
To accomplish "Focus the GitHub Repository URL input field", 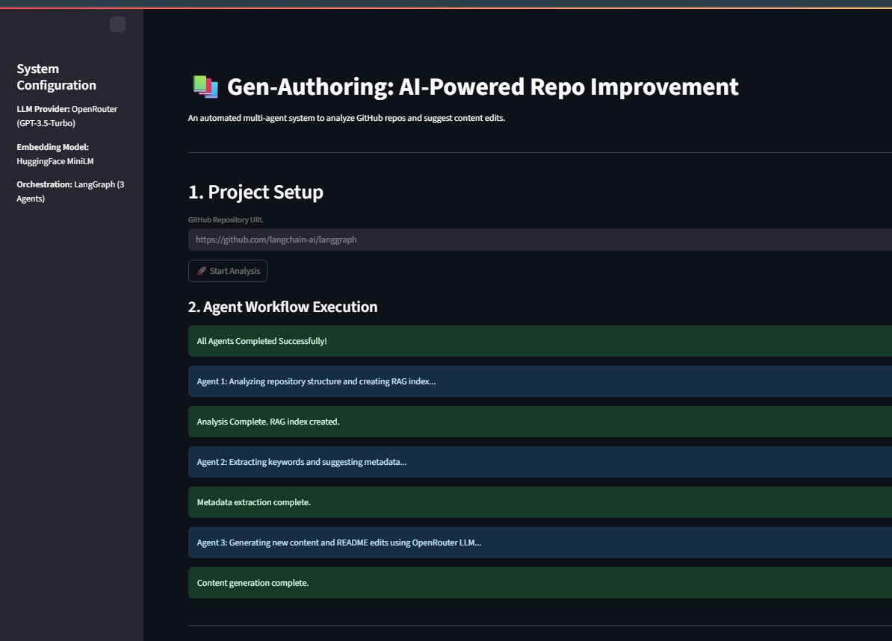I will pyautogui.click(x=538, y=240).
